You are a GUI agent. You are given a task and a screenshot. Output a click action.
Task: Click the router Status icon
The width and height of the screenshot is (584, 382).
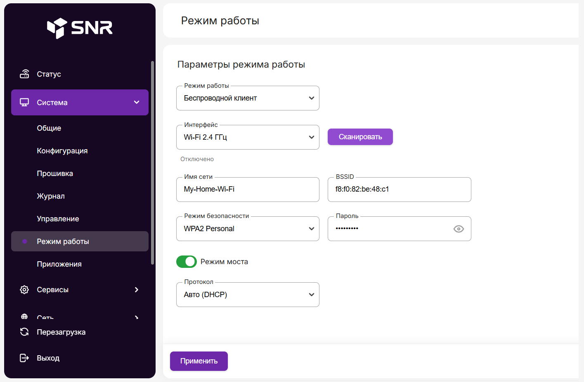[x=24, y=74]
